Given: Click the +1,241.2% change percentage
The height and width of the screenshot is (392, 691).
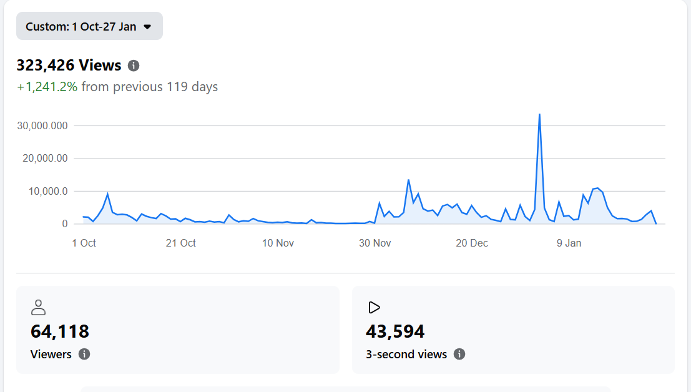Looking at the screenshot, I should pyautogui.click(x=47, y=87).
